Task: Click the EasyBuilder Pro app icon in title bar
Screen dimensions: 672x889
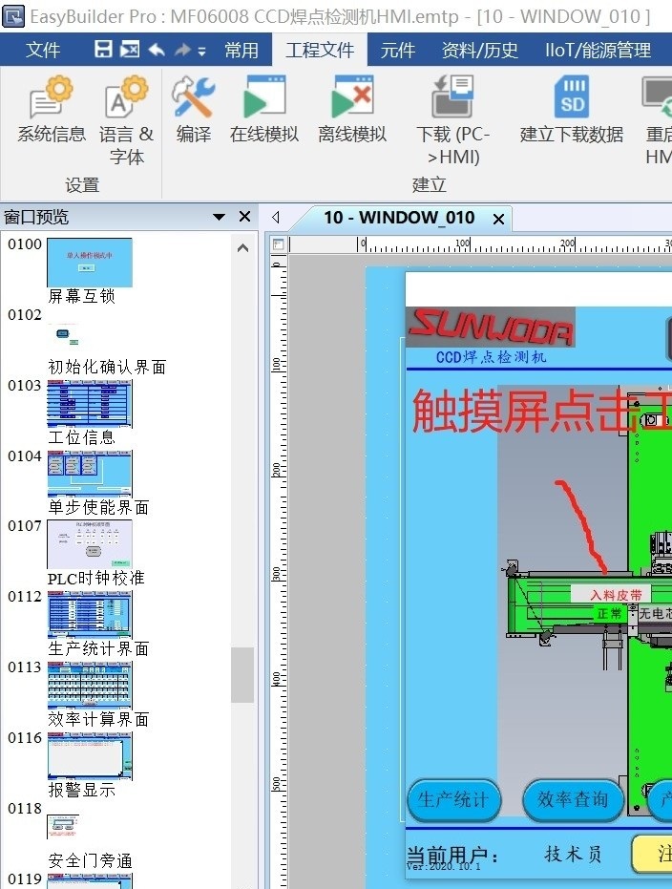Action: pos(13,16)
